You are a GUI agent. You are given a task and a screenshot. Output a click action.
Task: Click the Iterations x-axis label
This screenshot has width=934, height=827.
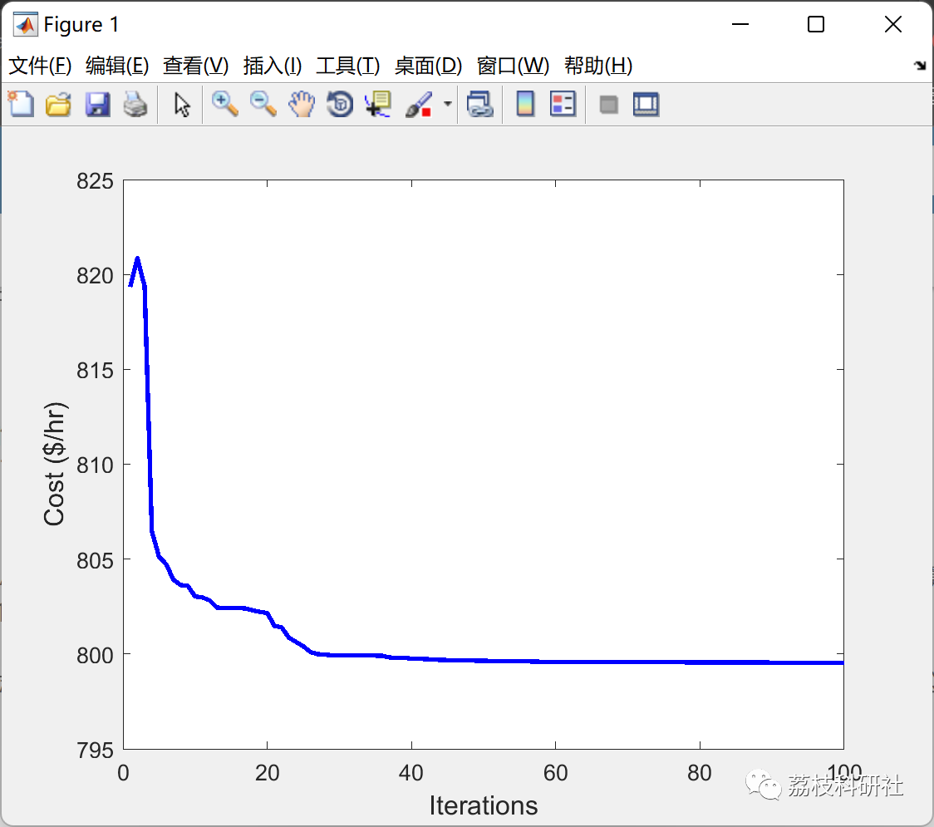(x=483, y=805)
